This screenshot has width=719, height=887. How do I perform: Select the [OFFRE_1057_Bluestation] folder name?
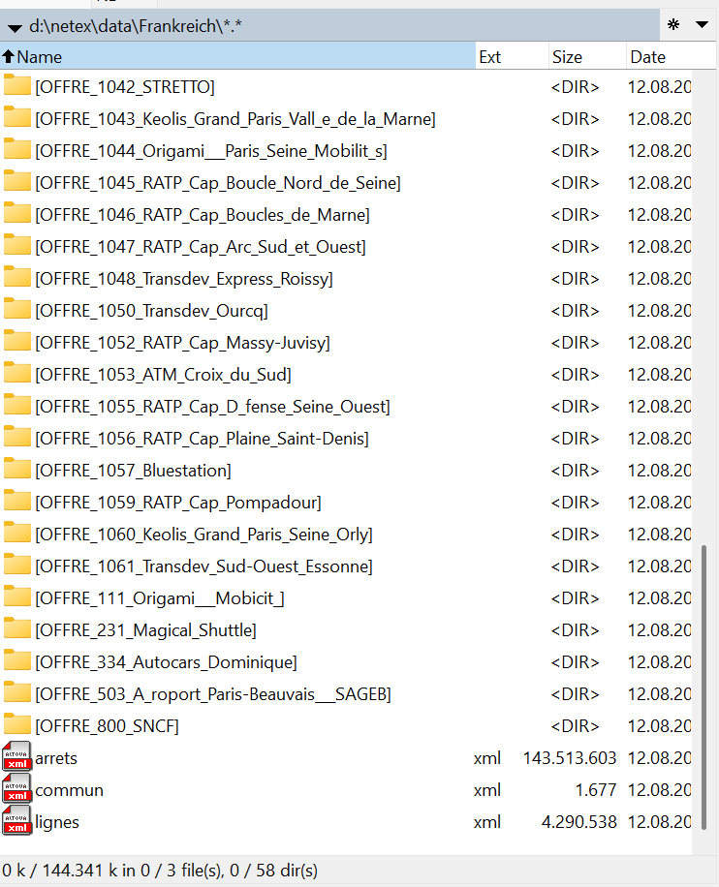(x=133, y=471)
